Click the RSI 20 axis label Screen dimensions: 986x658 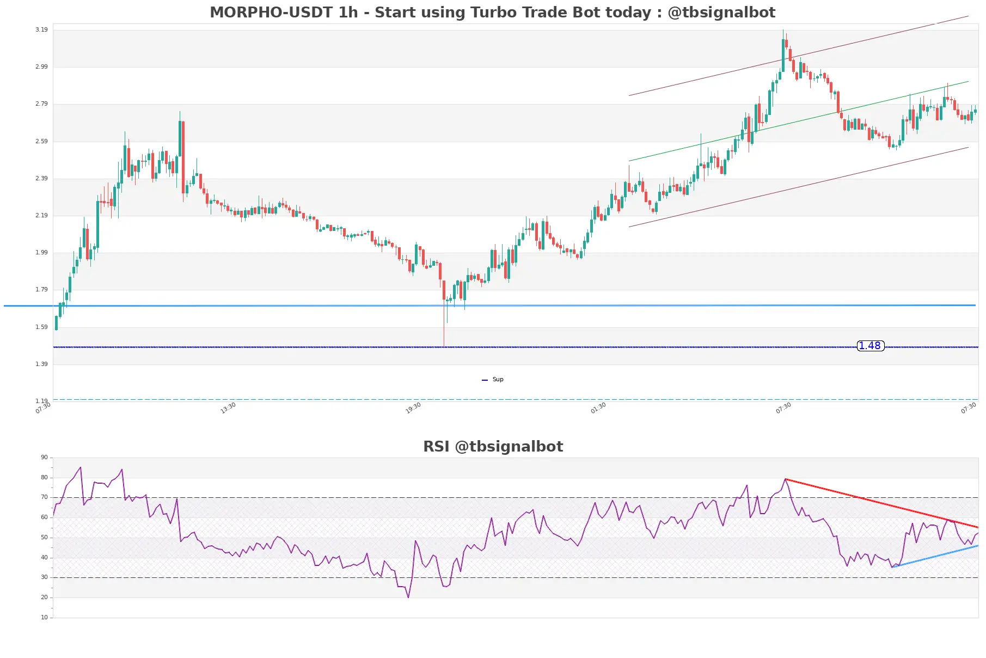tap(44, 598)
